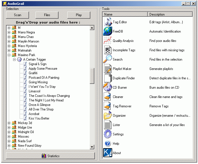Launch the Lister document icon
This screenshot has width=198, height=164.
coord(108,125)
